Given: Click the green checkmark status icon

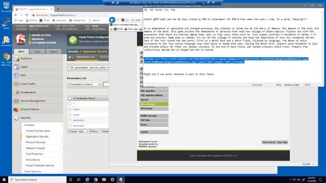Looking at the screenshot, I should (x=73, y=40).
